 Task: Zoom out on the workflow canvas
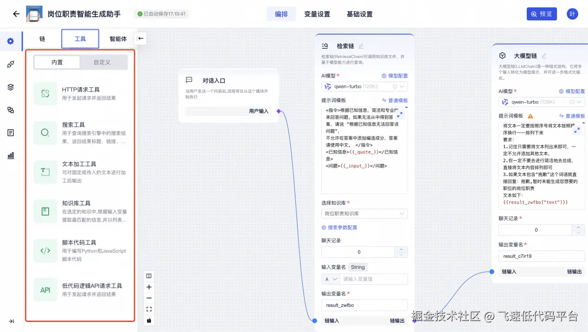(148, 298)
